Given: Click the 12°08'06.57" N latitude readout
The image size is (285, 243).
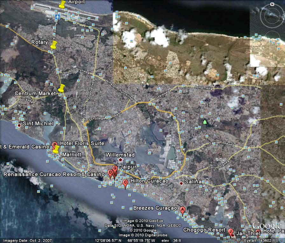Looking at the screenshot, I should point(108,240).
